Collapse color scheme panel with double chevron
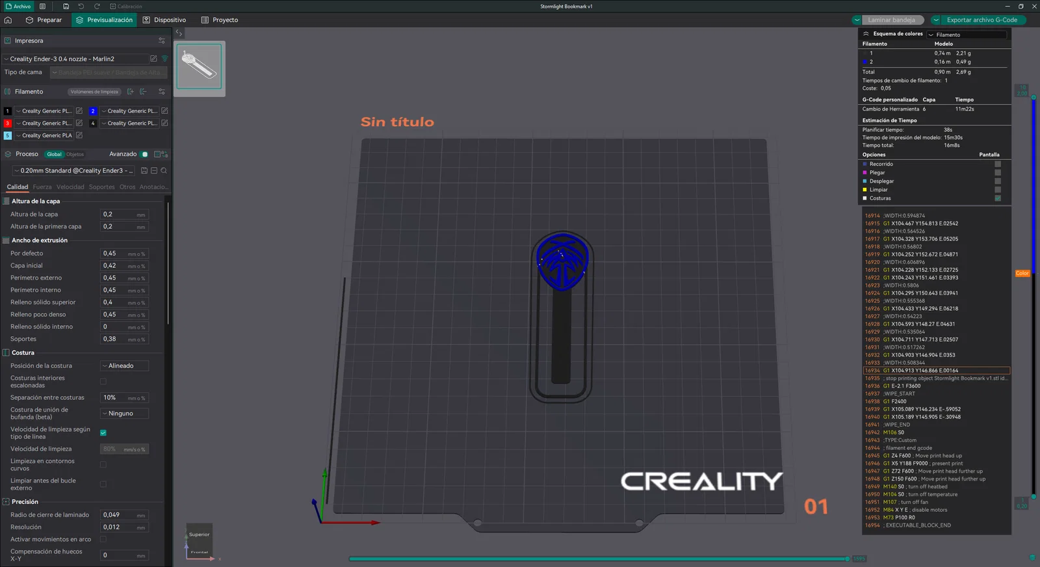The image size is (1040, 567). click(866, 34)
